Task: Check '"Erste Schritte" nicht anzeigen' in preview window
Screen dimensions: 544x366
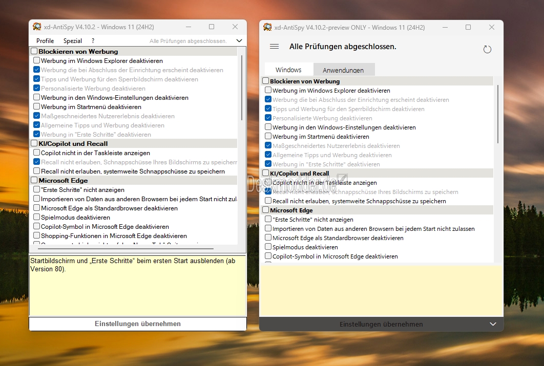Action: tap(268, 219)
